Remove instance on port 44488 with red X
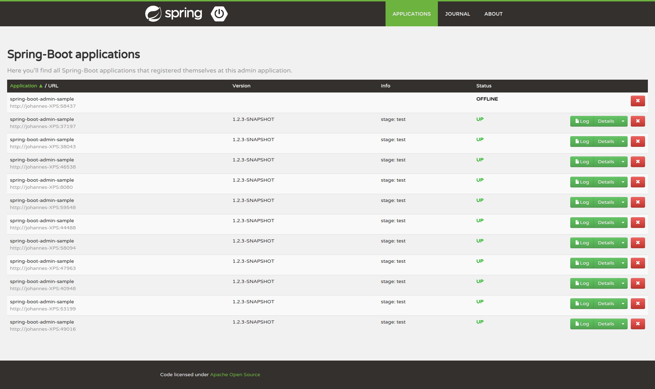The height and width of the screenshot is (389, 655). click(x=638, y=223)
